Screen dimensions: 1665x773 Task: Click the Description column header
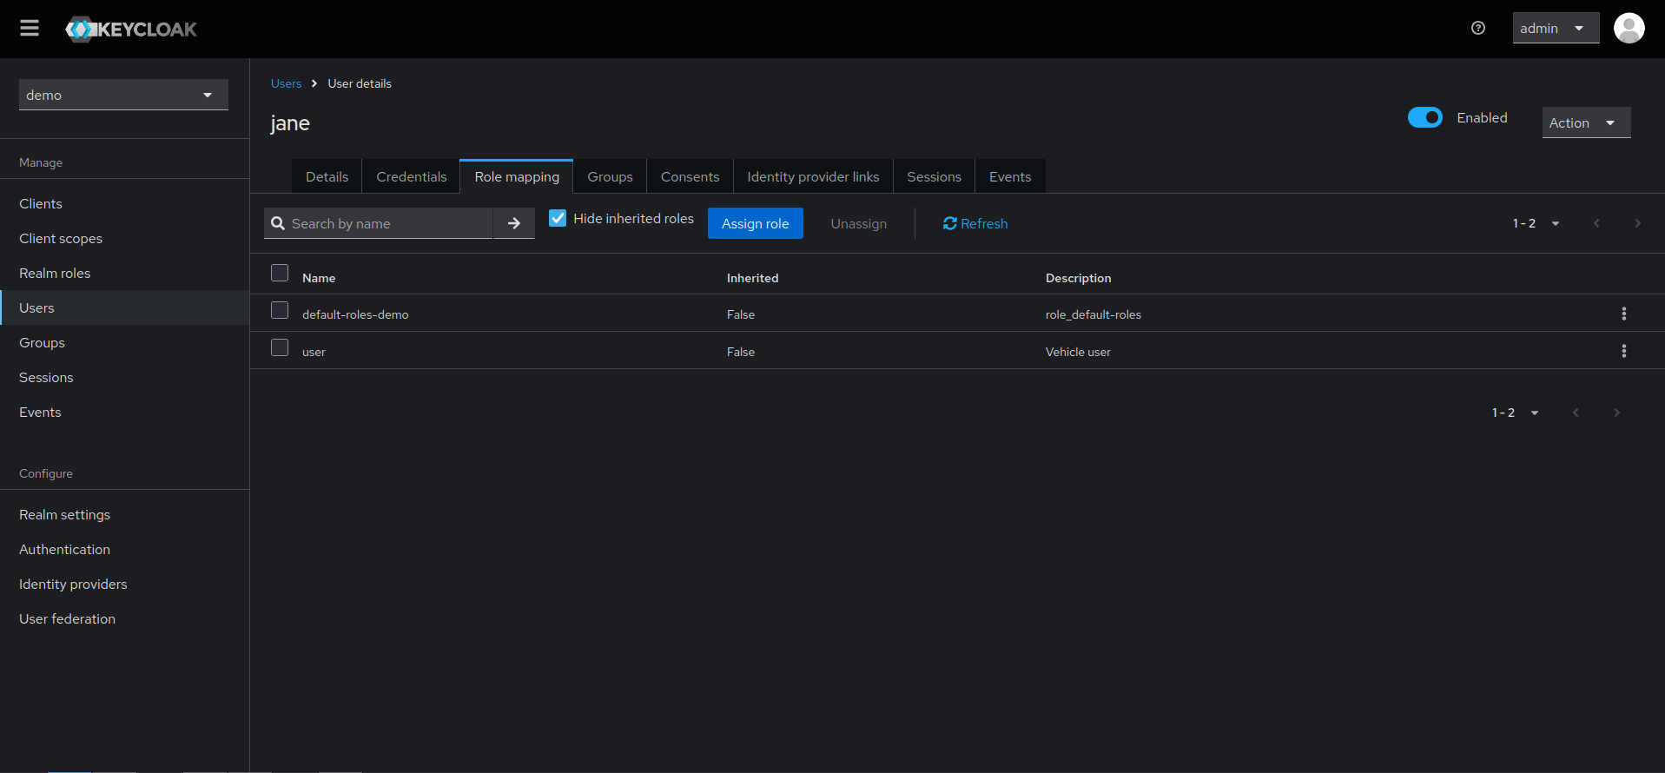pos(1078,278)
